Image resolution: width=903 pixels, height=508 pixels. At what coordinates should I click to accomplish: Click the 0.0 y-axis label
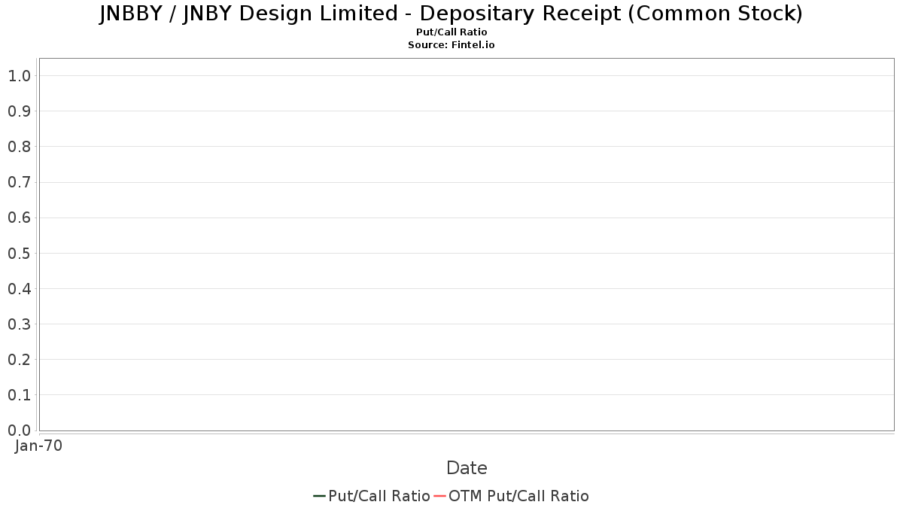19,430
